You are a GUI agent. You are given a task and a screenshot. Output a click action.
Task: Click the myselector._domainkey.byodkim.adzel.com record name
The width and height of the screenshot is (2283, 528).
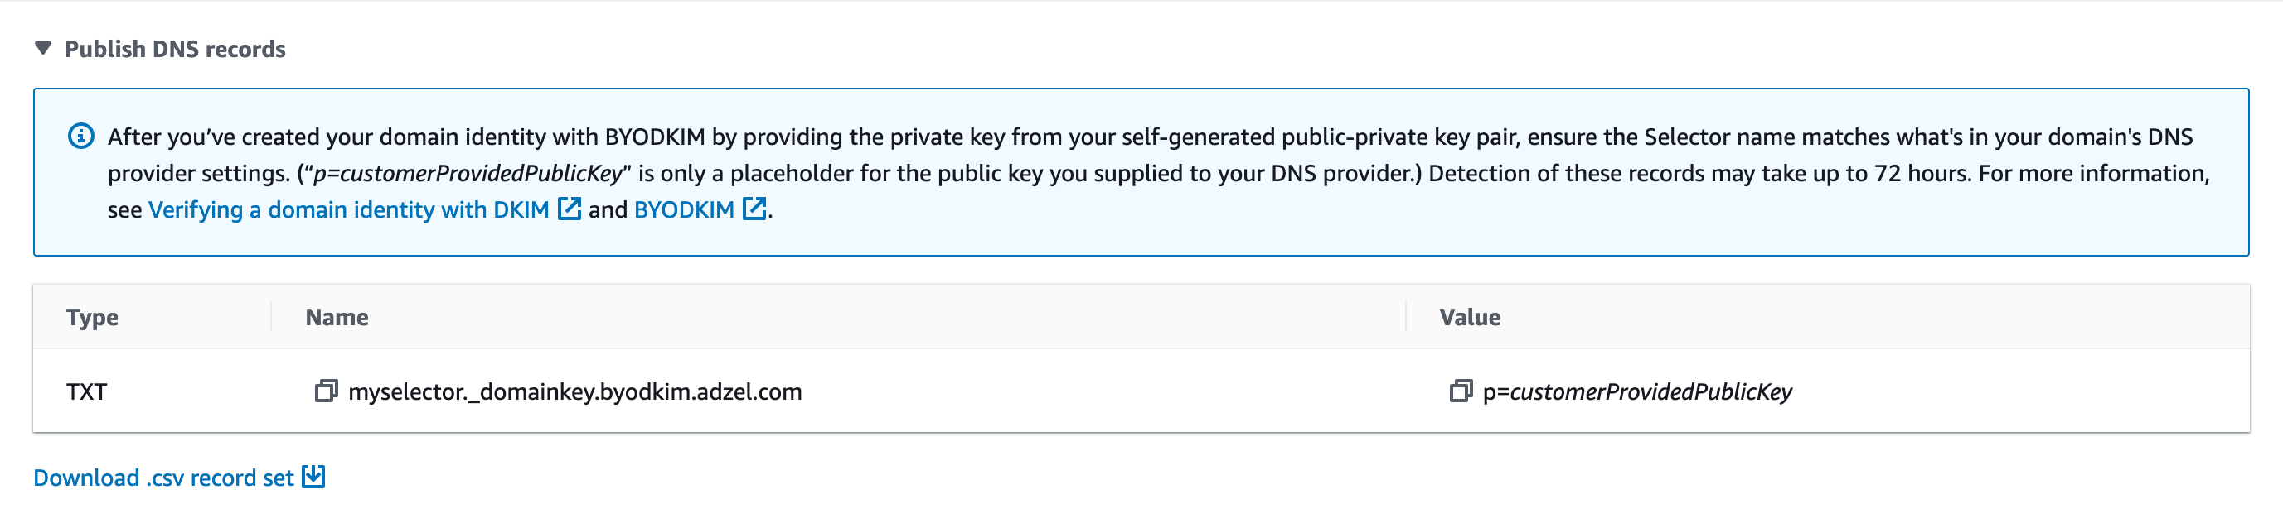click(x=576, y=391)
